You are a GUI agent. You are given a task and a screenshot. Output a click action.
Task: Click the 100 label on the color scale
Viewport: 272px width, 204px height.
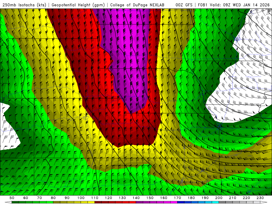[x=81, y=198]
